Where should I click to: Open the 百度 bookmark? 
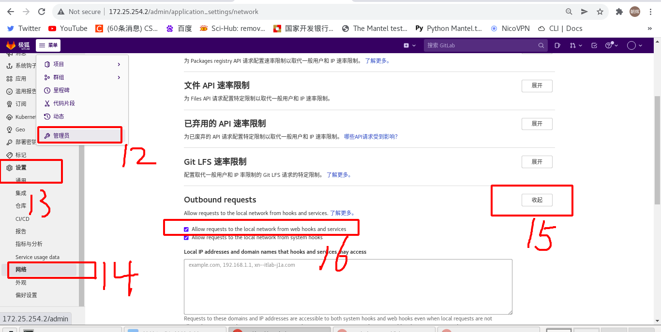179,29
